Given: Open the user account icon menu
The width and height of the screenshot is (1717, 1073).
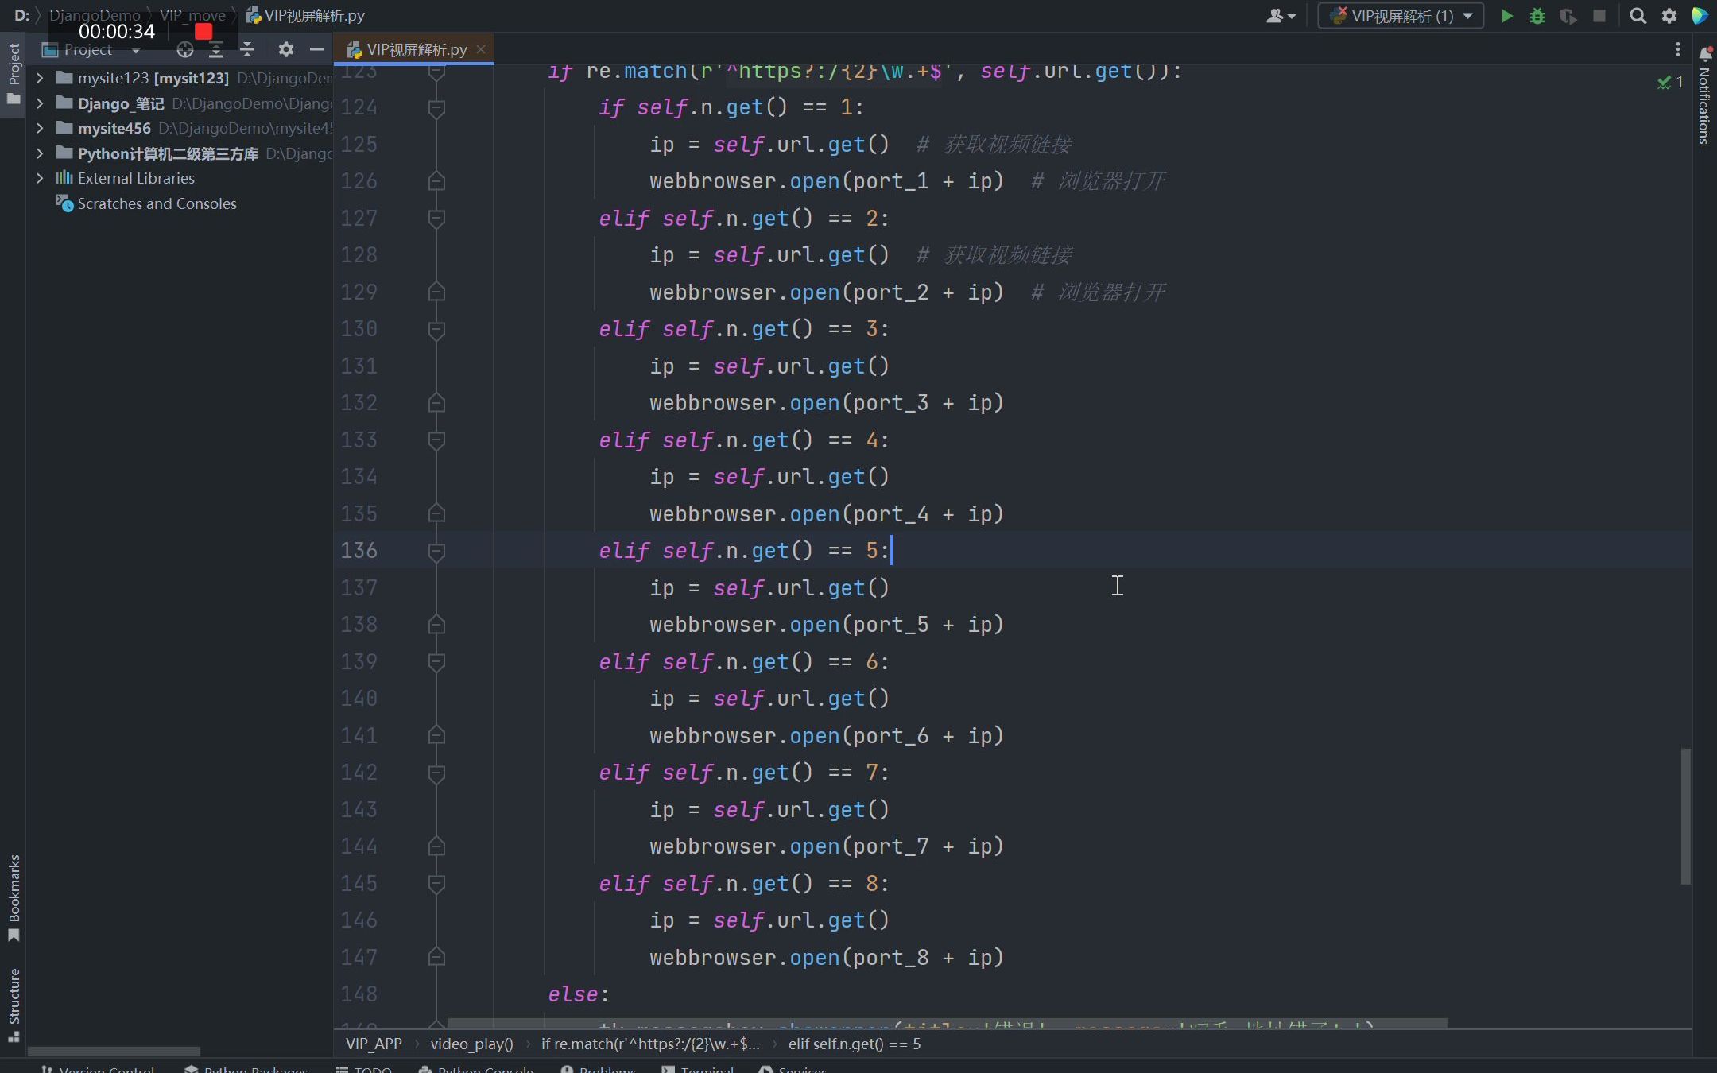Looking at the screenshot, I should coord(1280,16).
